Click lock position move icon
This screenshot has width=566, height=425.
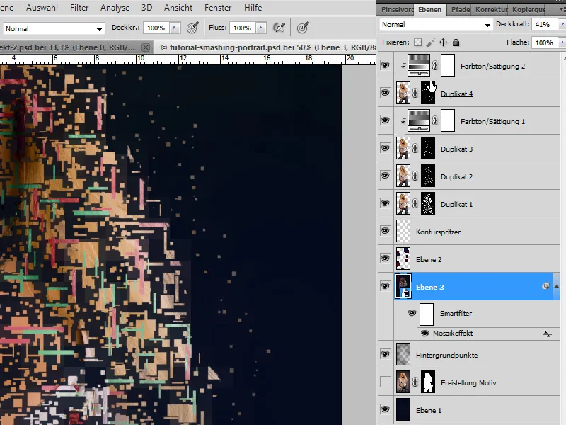coord(444,42)
